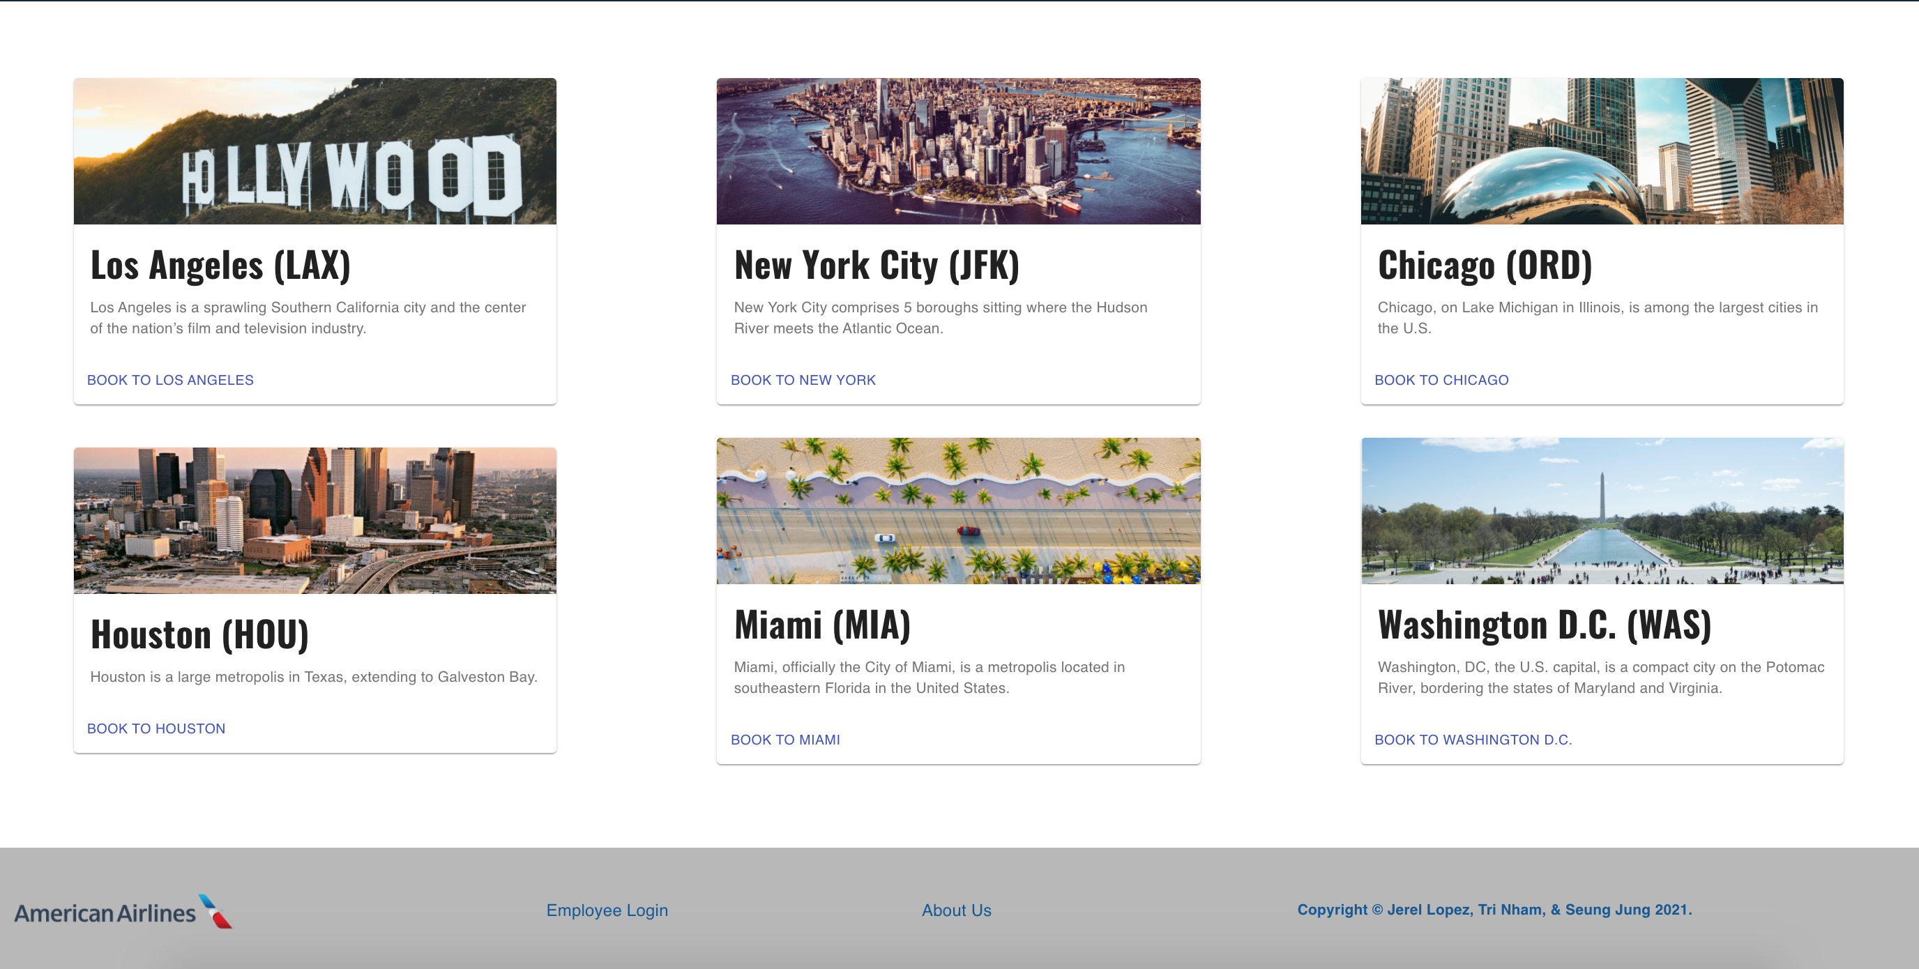Open the Employee Login link
1919x969 pixels.
607,910
